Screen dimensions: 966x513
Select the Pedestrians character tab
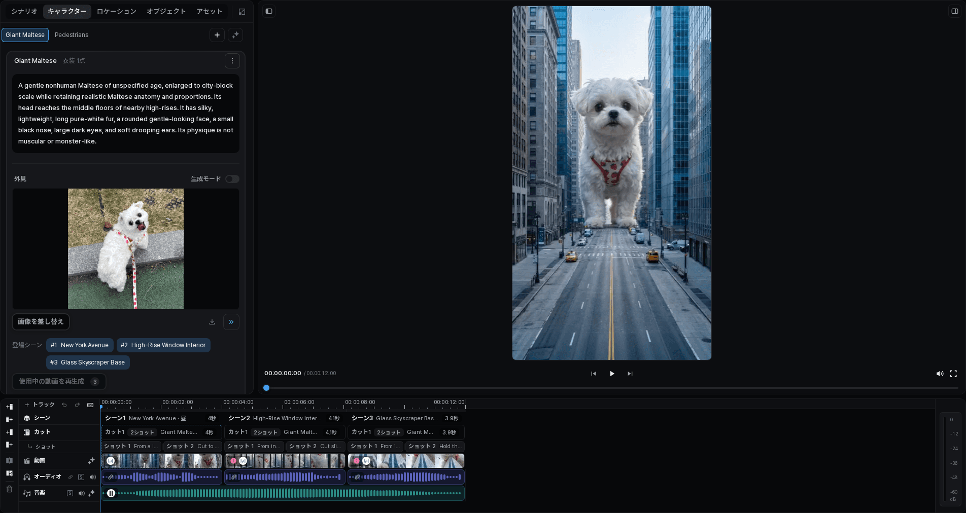72,35
